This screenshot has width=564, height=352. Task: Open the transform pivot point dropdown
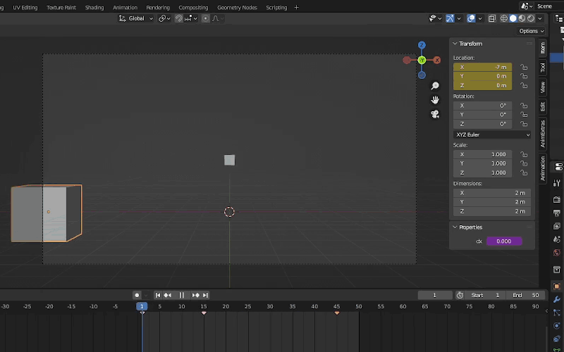[164, 18]
